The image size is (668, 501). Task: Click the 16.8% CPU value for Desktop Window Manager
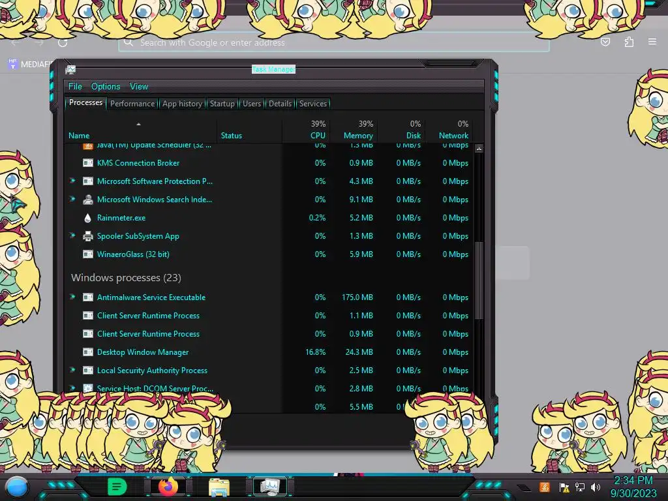tap(315, 352)
